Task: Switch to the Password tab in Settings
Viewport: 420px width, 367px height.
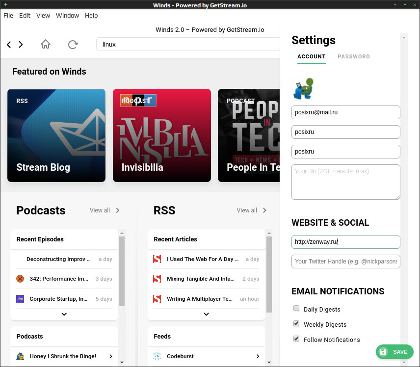Action: point(354,56)
